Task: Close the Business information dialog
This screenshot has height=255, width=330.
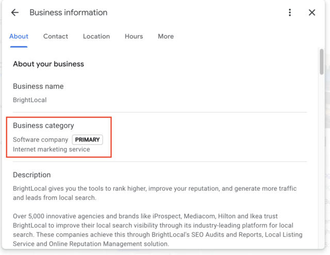Action: coord(312,12)
